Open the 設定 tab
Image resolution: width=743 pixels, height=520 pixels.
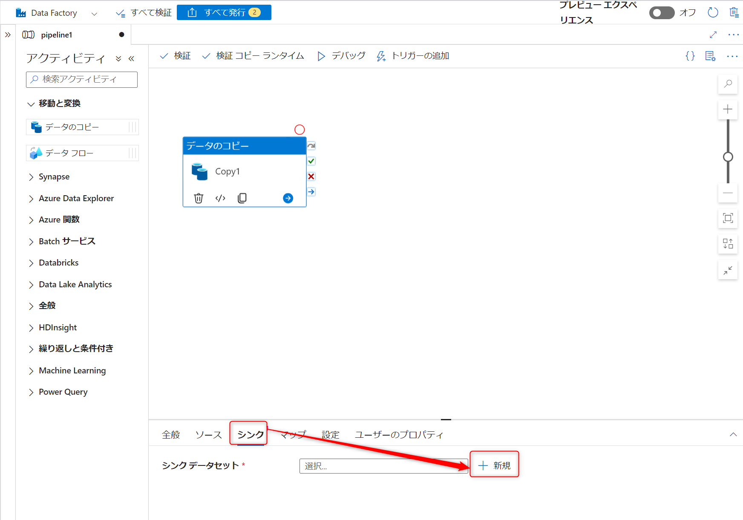tap(331, 435)
